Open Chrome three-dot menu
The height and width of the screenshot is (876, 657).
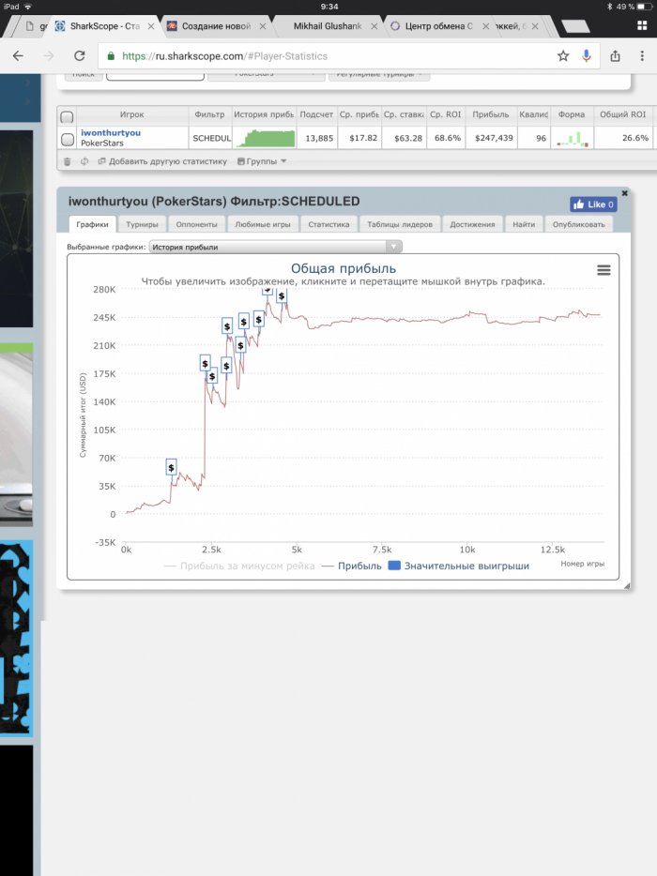pos(642,56)
